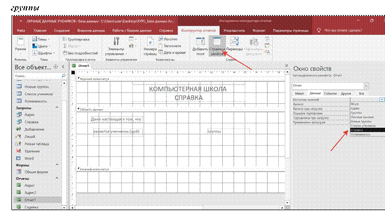Screen dimensions: 385x213
Task: Open the Успеваемость table in navigation pane
Action: [x=35, y=101]
